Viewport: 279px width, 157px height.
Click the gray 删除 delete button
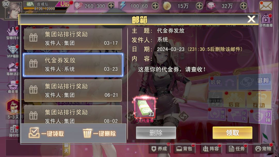click(x=156, y=133)
